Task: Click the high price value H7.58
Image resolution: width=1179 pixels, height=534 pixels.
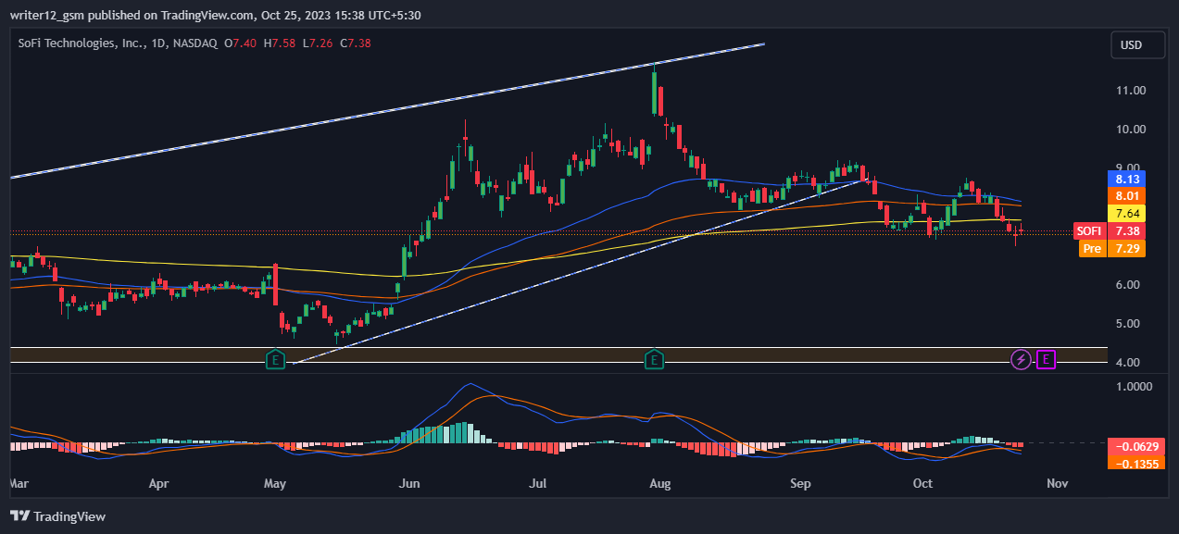Action: tap(280, 43)
